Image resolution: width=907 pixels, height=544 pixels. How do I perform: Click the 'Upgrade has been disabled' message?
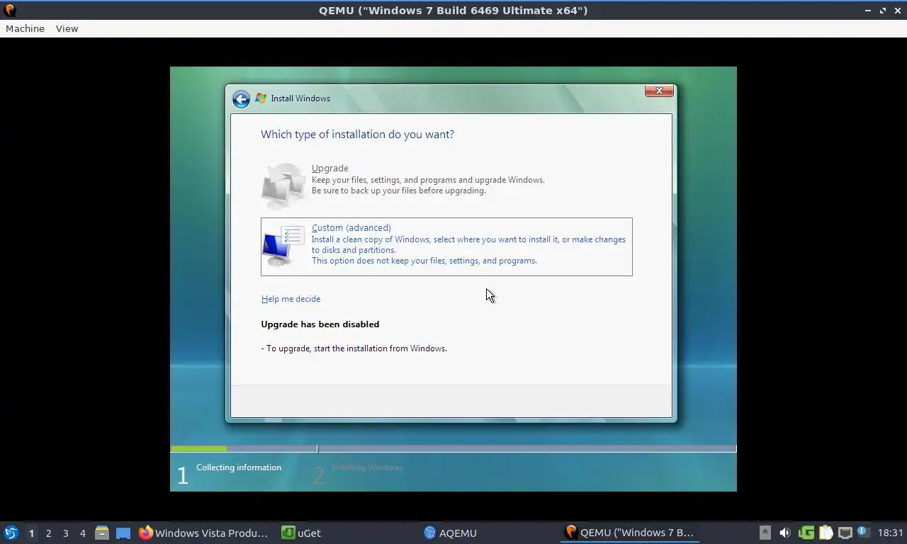tap(320, 324)
